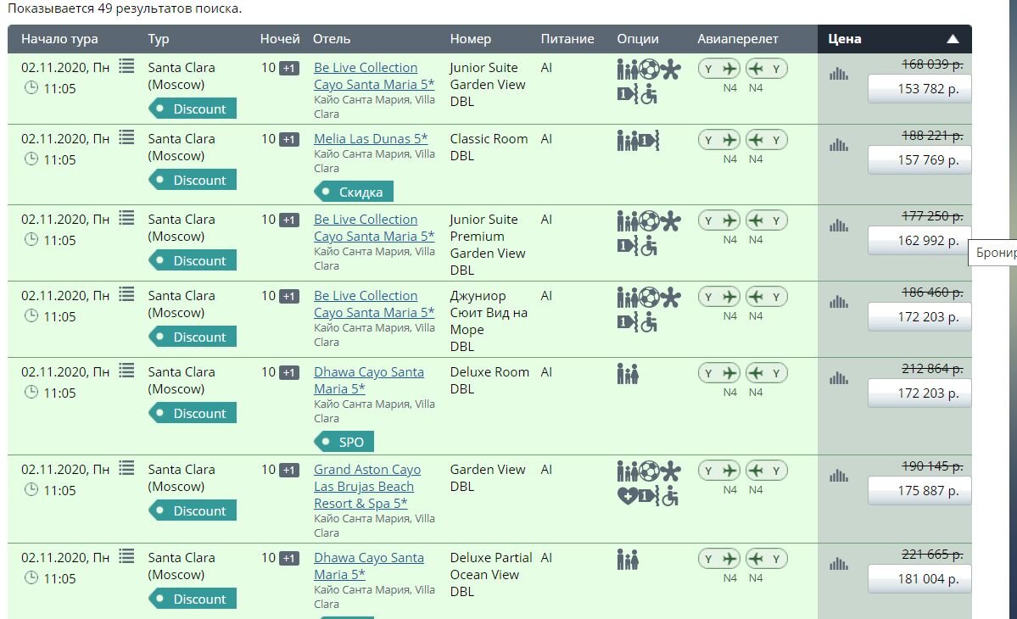Click heart wellness icon in Grand Aston row
The image size is (1017, 619).
pyautogui.click(x=627, y=497)
